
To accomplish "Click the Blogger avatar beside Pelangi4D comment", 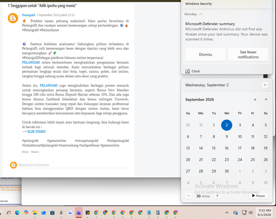I will [13, 18].
